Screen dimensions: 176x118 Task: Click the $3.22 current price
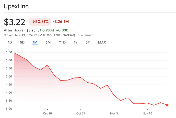14,22
